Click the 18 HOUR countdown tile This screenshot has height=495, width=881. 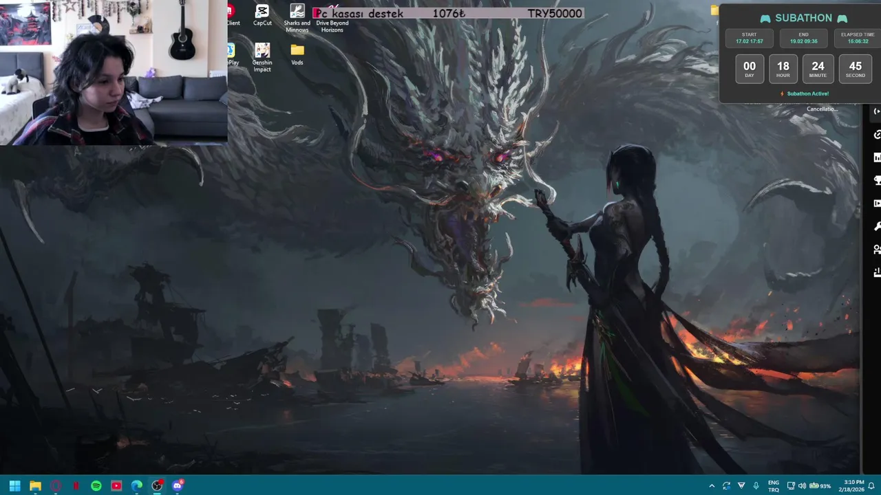783,69
